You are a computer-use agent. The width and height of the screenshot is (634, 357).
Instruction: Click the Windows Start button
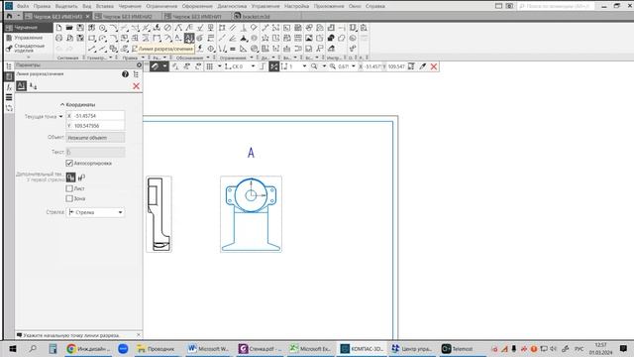(12, 348)
